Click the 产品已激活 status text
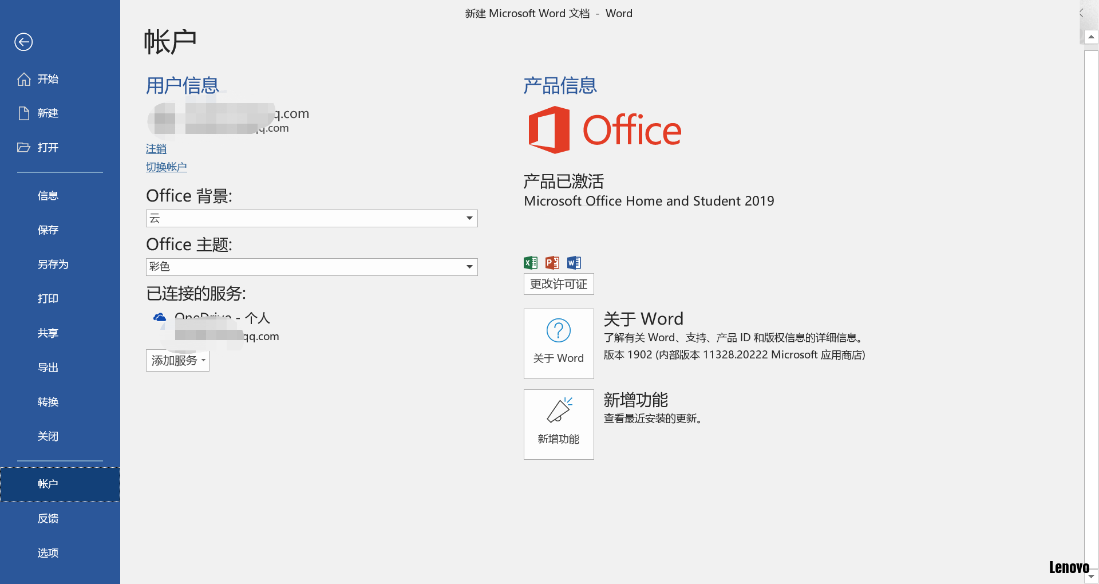 pyautogui.click(x=564, y=181)
